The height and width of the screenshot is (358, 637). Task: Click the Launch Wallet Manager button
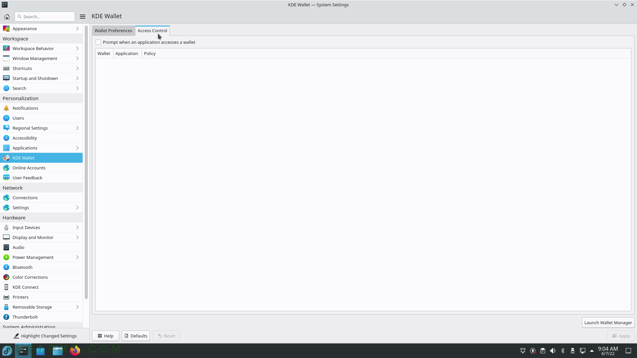click(x=608, y=323)
